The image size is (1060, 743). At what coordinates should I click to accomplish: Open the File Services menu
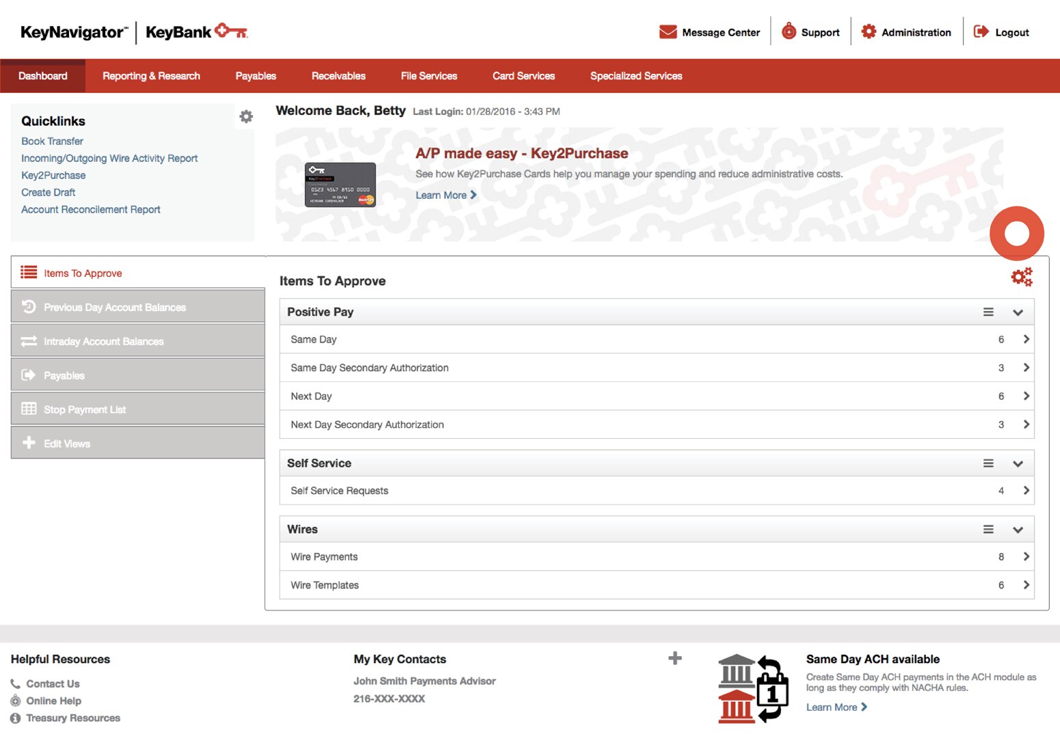[429, 76]
